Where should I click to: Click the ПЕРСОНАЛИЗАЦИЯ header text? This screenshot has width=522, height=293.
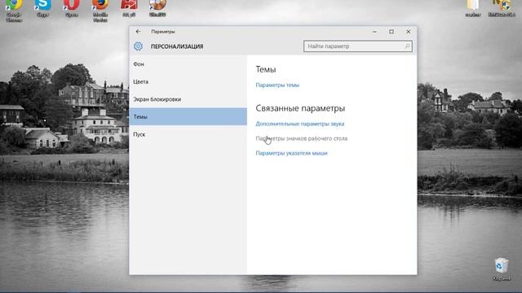[x=177, y=46]
